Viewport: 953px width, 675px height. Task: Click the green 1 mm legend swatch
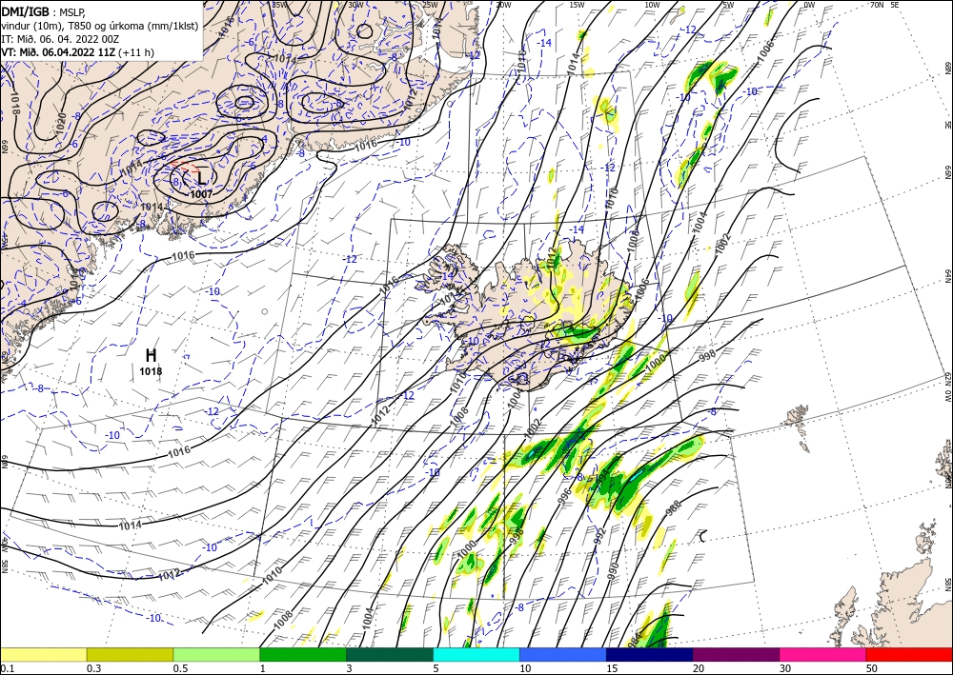tap(303, 654)
